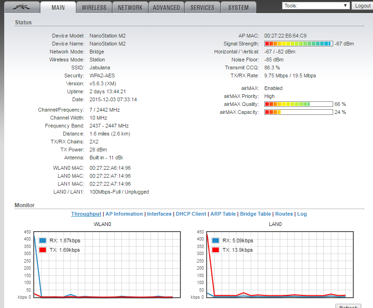Open the SERVICES tab
This screenshot has width=373, height=308.
pos(202,8)
